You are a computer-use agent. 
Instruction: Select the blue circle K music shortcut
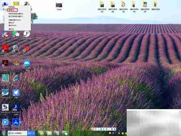coord(5,122)
